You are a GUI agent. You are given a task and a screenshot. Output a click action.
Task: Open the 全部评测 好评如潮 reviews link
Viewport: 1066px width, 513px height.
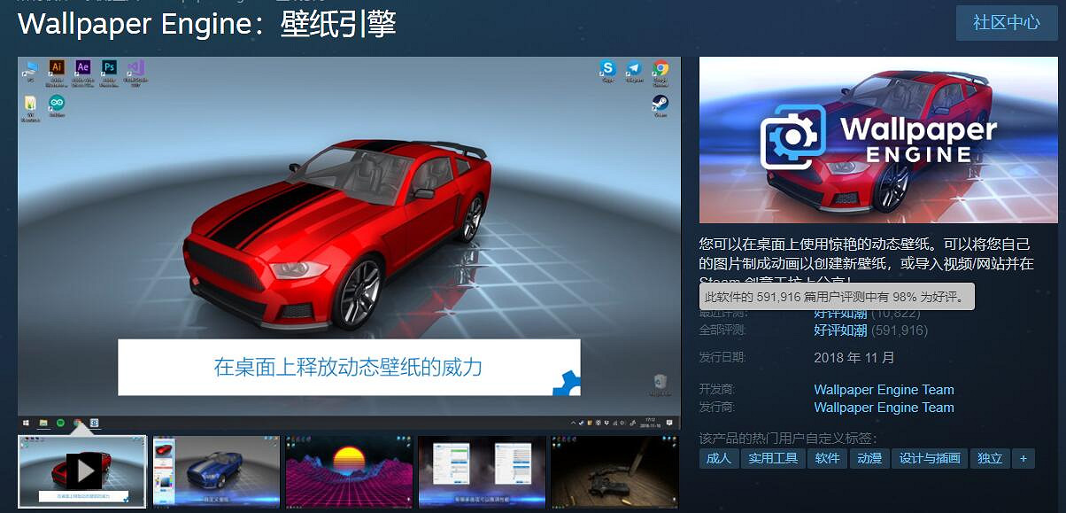click(840, 330)
